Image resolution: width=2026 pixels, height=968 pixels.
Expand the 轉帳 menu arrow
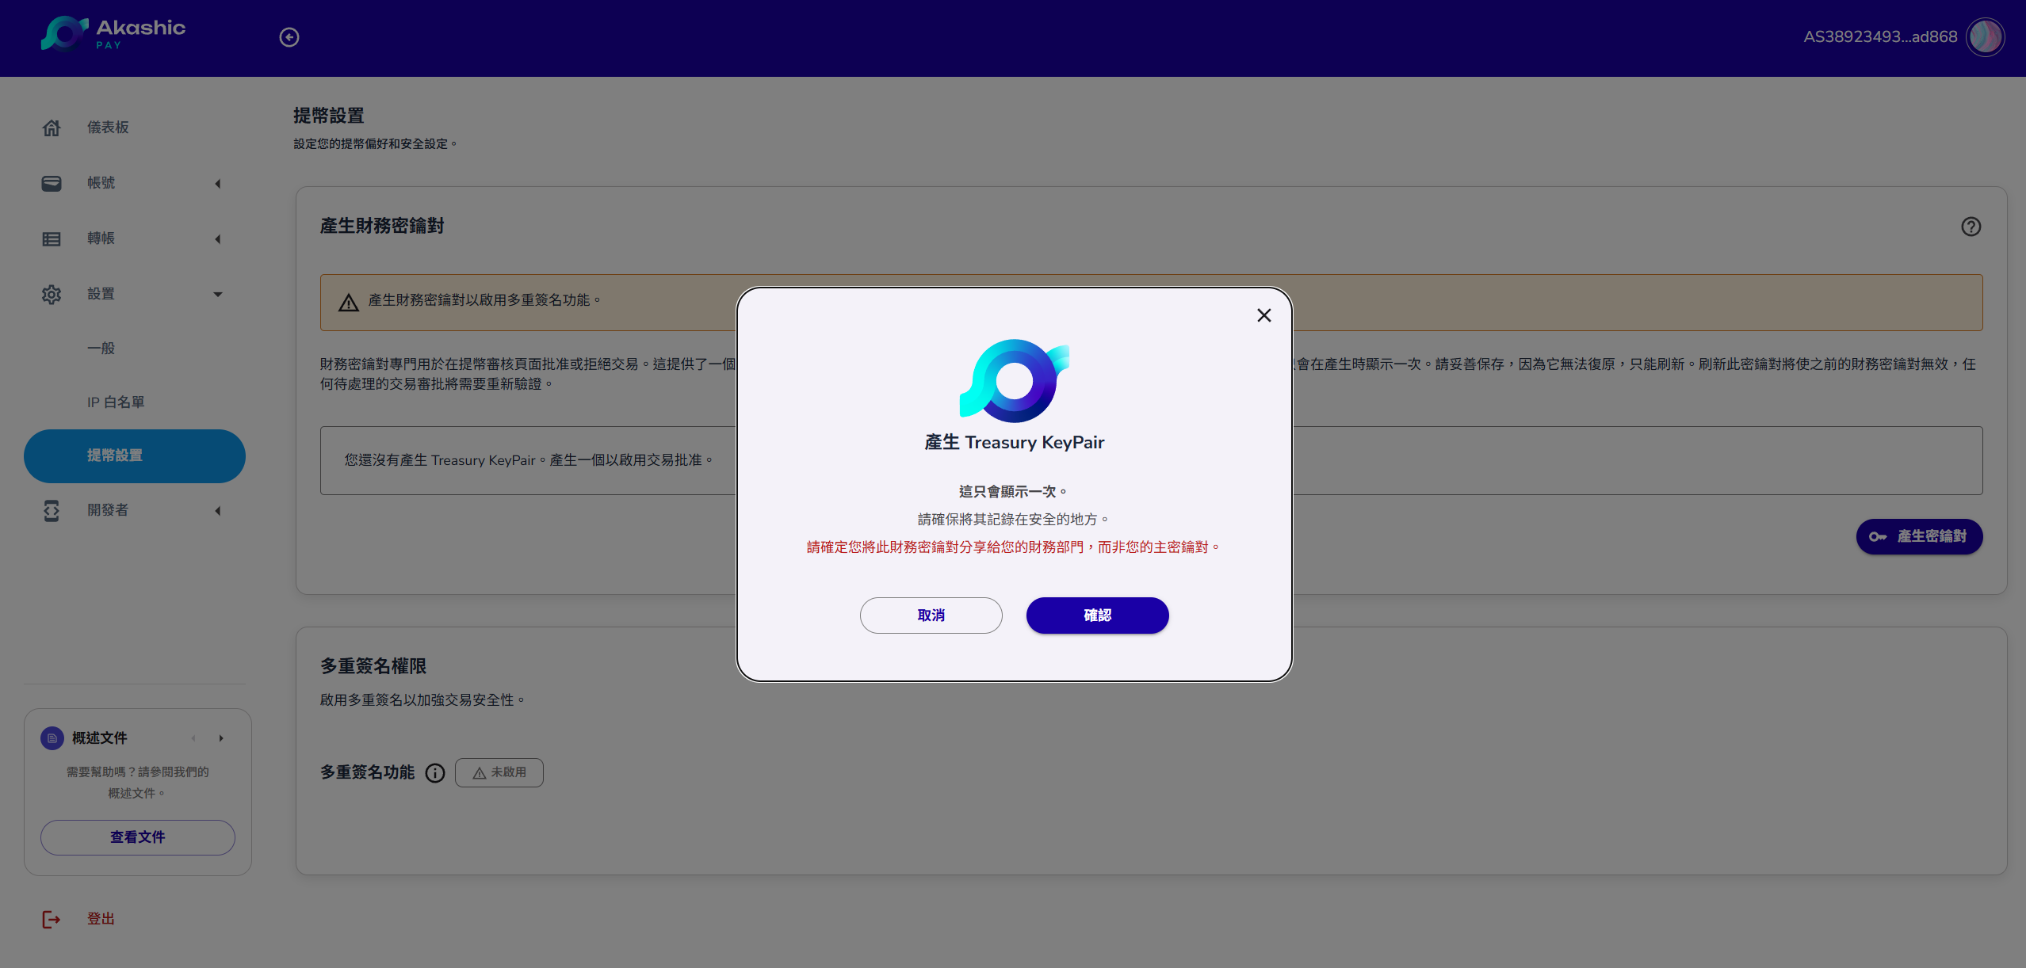click(218, 239)
